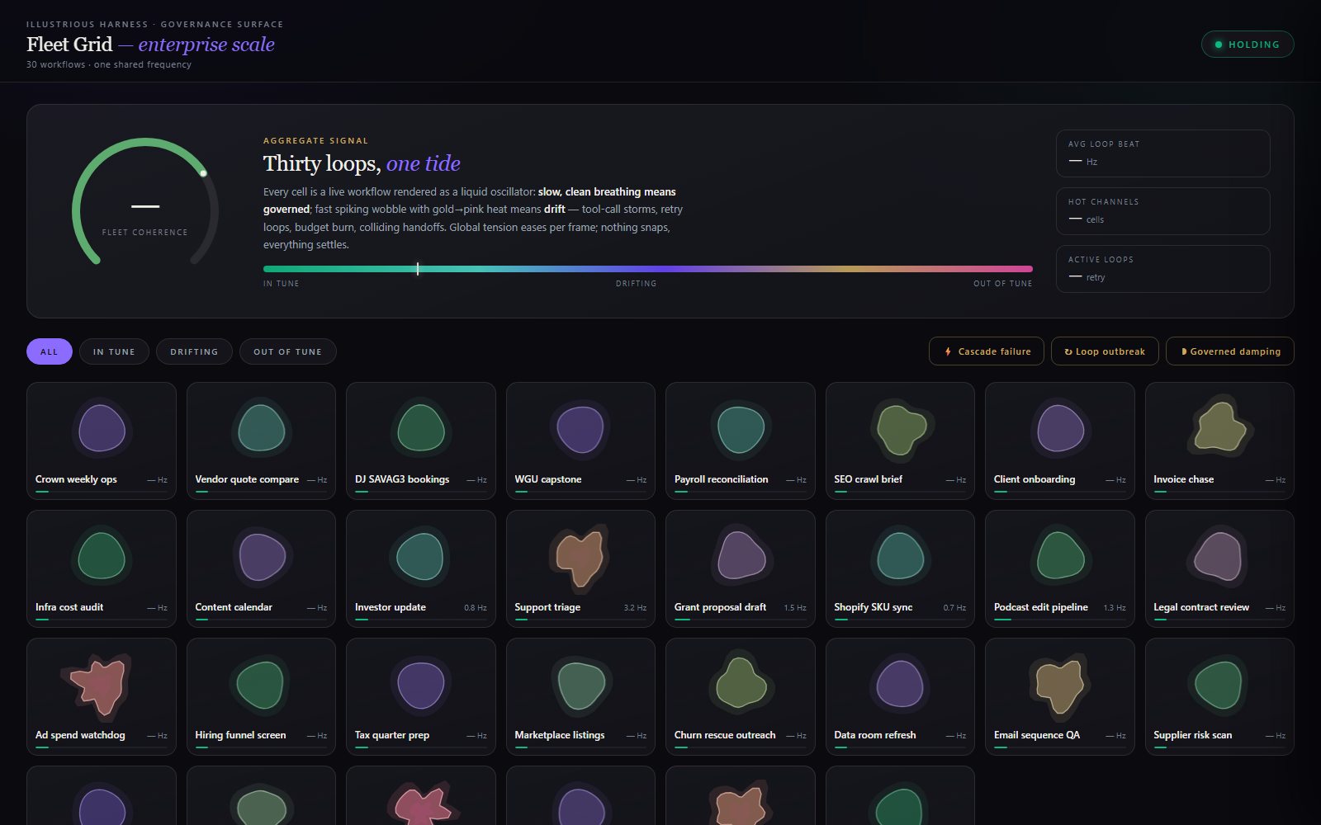Click the Marketplace listings blob icon
Screen dimensions: 1321x825
click(581, 686)
